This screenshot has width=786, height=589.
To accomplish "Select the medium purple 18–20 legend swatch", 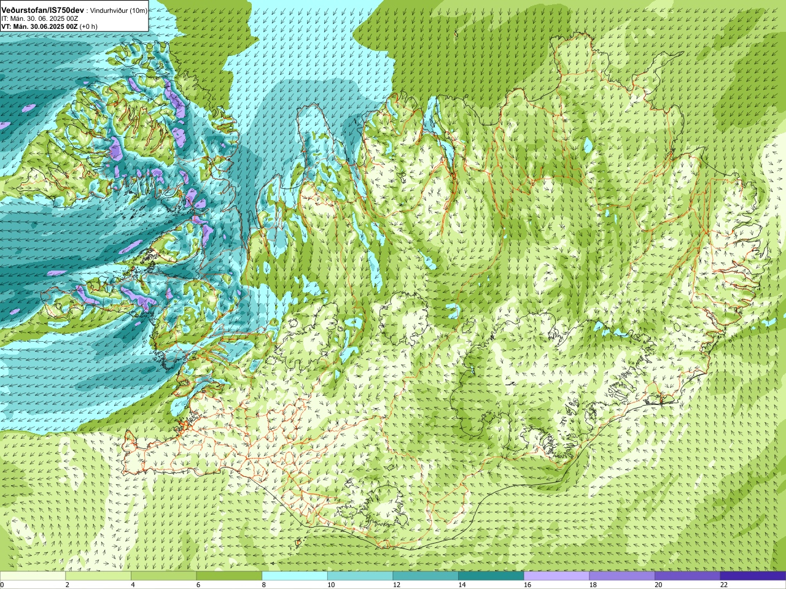I will pos(622,576).
